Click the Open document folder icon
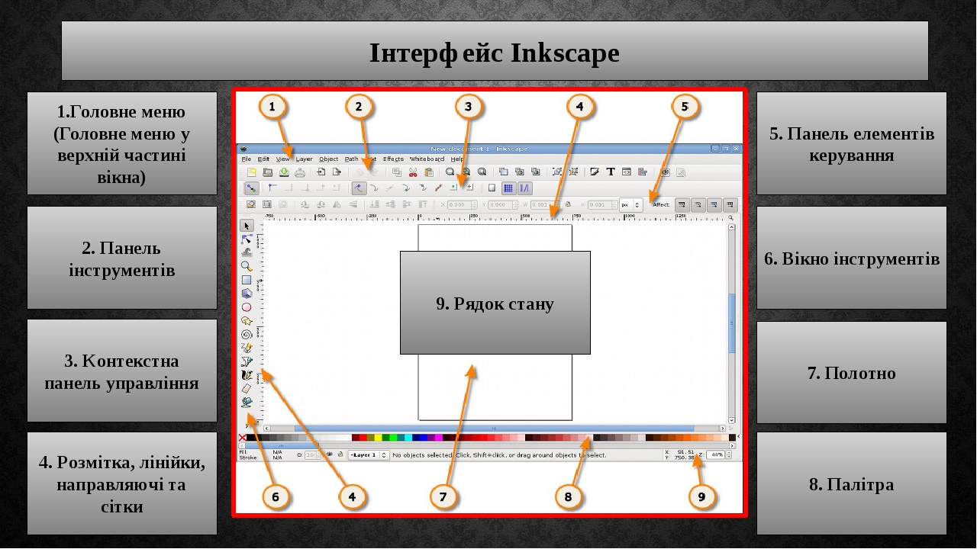Image resolution: width=977 pixels, height=549 pixels. coord(268,172)
